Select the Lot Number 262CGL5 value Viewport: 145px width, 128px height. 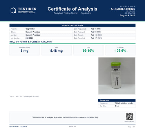(x=29, y=38)
